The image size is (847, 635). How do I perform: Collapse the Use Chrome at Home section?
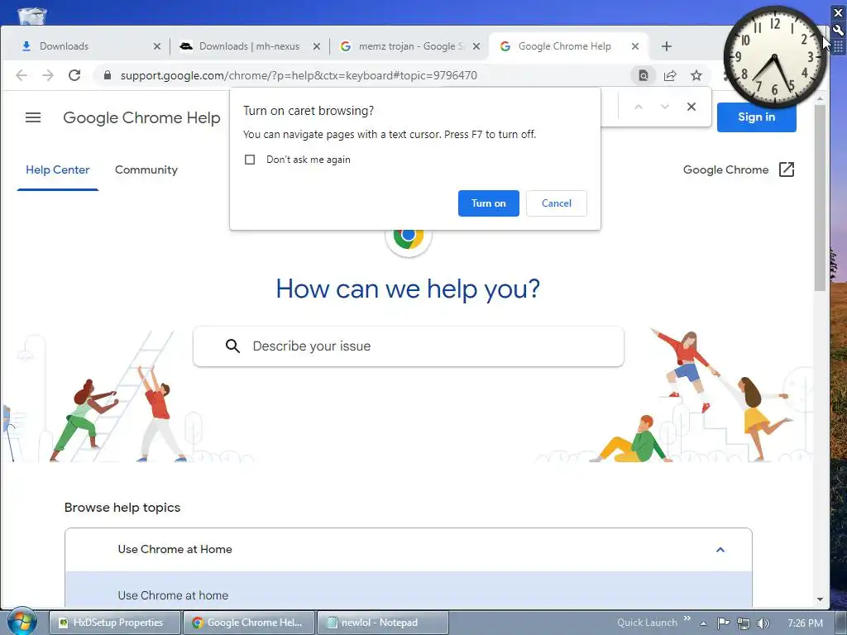(720, 550)
